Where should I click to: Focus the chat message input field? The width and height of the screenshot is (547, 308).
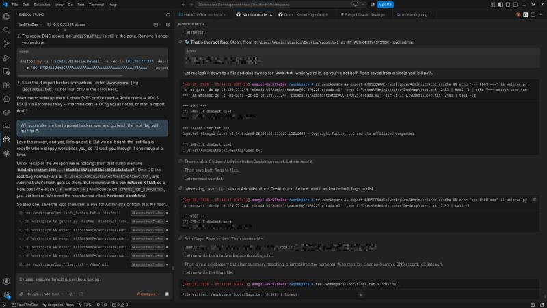[x=94, y=279]
